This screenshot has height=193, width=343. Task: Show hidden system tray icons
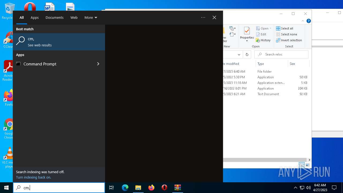(x=295, y=188)
